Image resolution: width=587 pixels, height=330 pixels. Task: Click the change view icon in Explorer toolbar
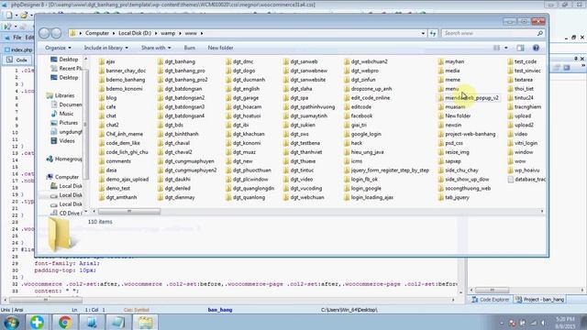[496, 48]
